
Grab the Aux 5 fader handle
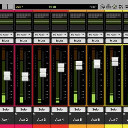click(79, 65)
